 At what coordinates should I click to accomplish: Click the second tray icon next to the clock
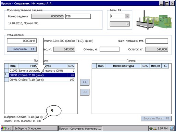[x=155, y=129]
